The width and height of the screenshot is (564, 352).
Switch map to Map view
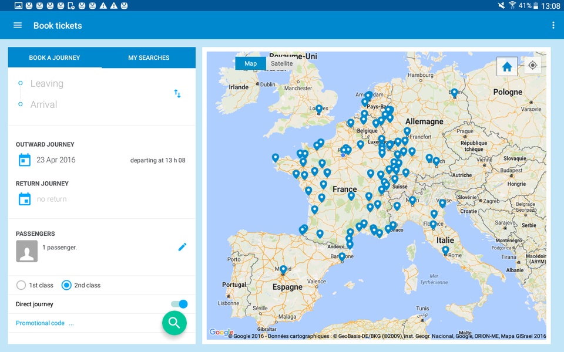[250, 63]
